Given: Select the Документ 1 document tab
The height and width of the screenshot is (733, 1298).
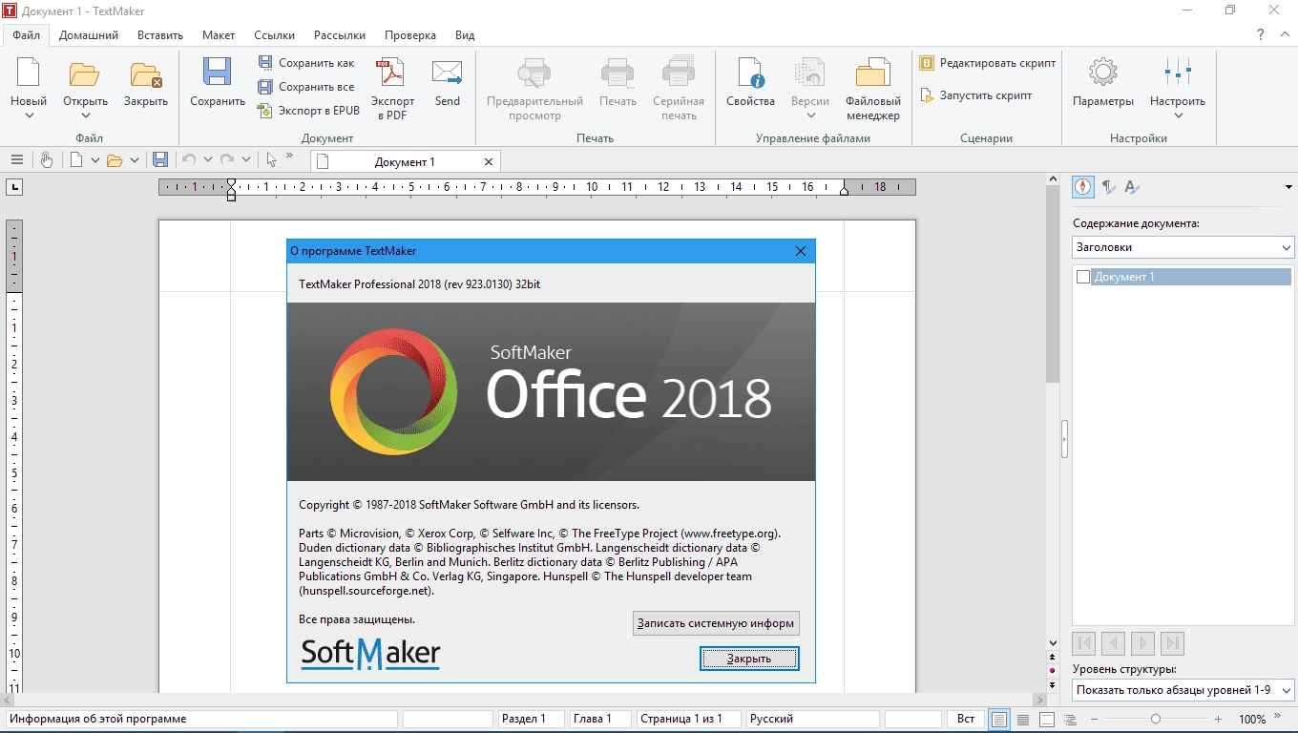Looking at the screenshot, I should [x=405, y=162].
